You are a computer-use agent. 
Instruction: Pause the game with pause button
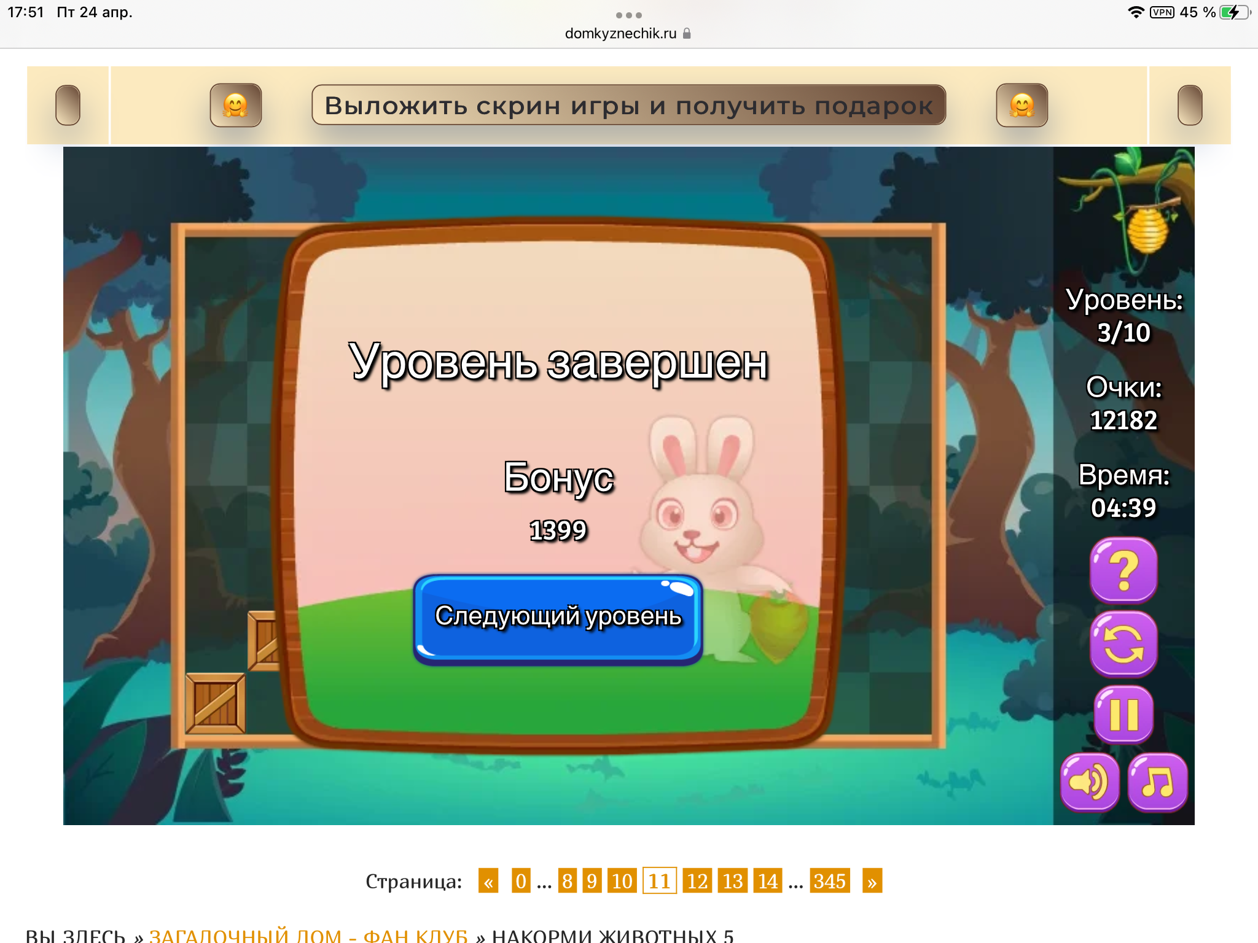[x=1123, y=715]
